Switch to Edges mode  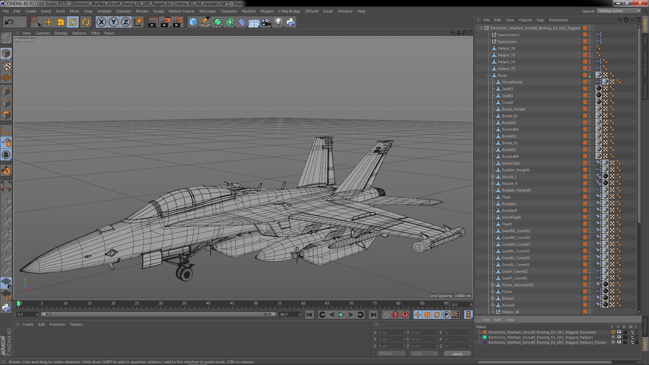(6, 103)
